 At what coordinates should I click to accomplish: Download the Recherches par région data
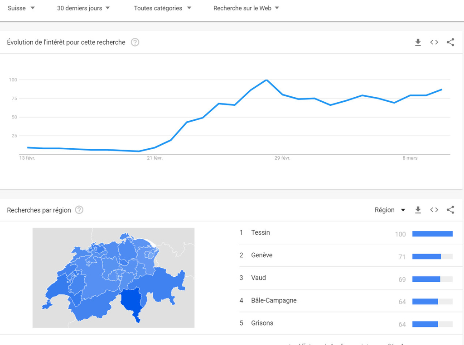pos(418,210)
